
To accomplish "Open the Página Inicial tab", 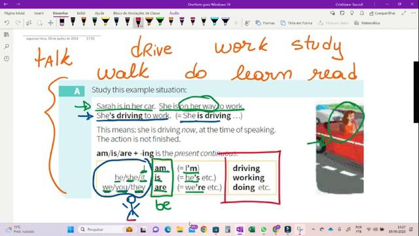I will pos(14,13).
